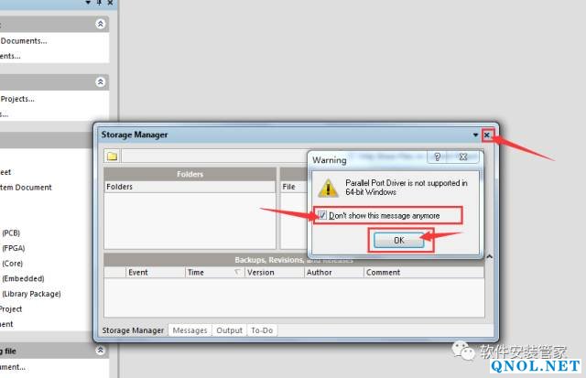The image size is (586, 378).
Task: Collapse the top section in left panel
Action: click(101, 24)
